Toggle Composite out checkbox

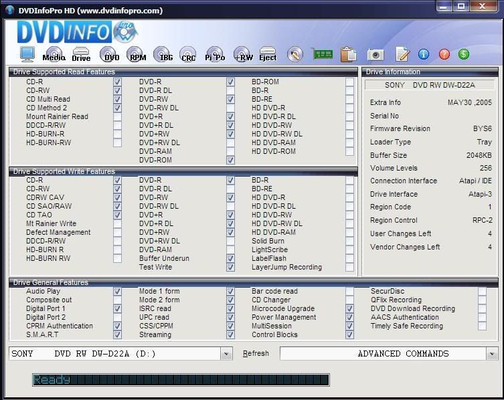117,300
